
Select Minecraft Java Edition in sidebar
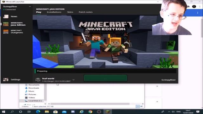click(x=15, y=24)
